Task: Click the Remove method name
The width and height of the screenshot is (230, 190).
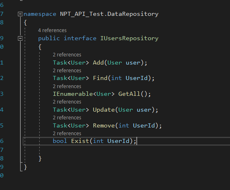Action: click(104, 126)
